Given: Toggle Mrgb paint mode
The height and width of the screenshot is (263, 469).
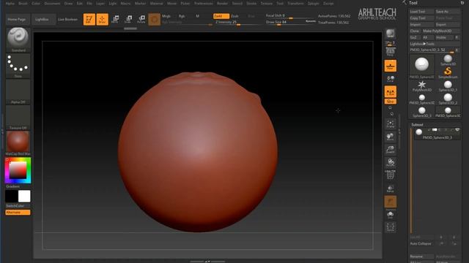Looking at the screenshot, I should pyautogui.click(x=166, y=16).
